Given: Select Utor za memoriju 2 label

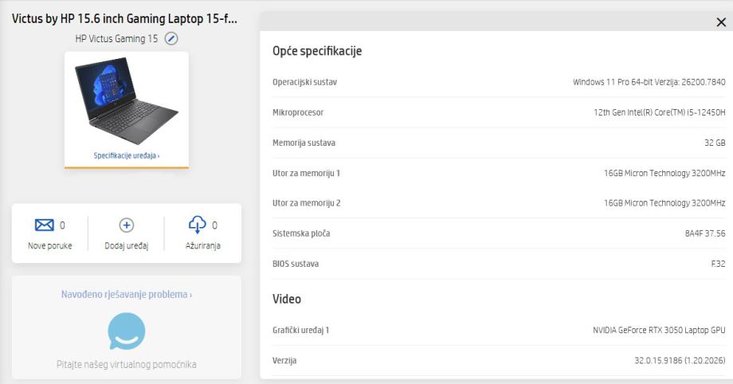Looking at the screenshot, I should click(306, 203).
